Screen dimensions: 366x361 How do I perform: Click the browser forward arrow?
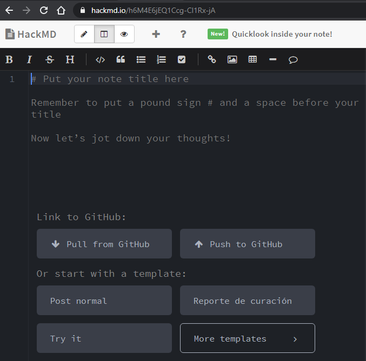click(26, 10)
